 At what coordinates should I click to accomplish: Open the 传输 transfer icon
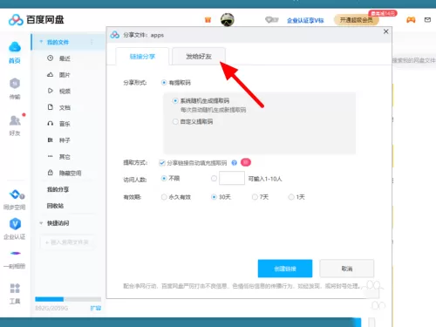click(15, 84)
